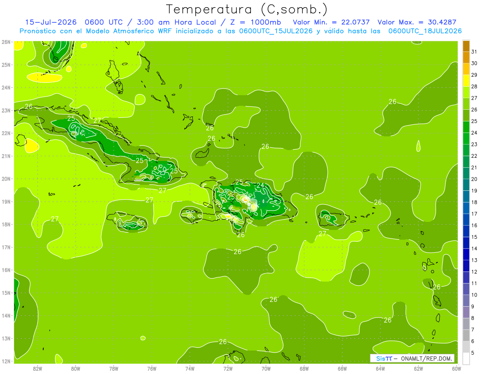The image size is (485, 374).
Task: Click the longitude axis label 62W
Action: coord(419,368)
